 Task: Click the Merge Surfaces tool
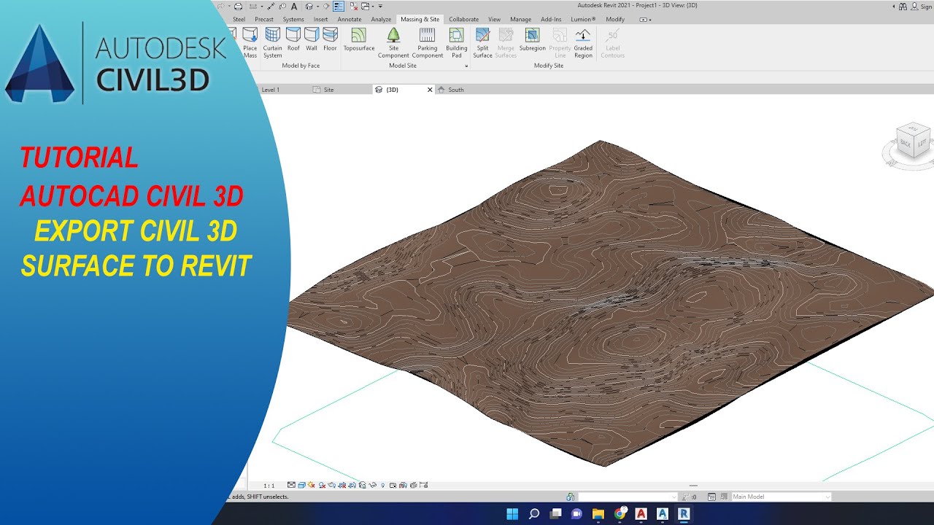coord(506,42)
